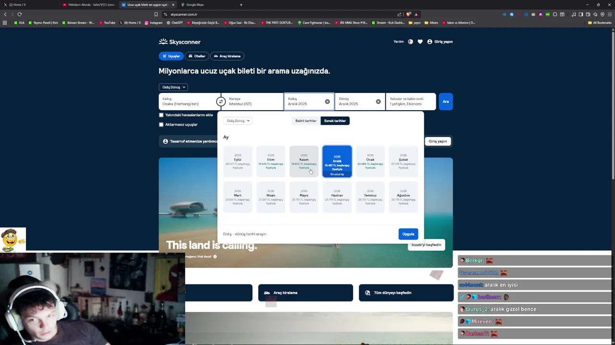The width and height of the screenshot is (615, 345).
Task: Open the Gidiş Dönüş trip-type dropdown above search
Action: click(173, 87)
